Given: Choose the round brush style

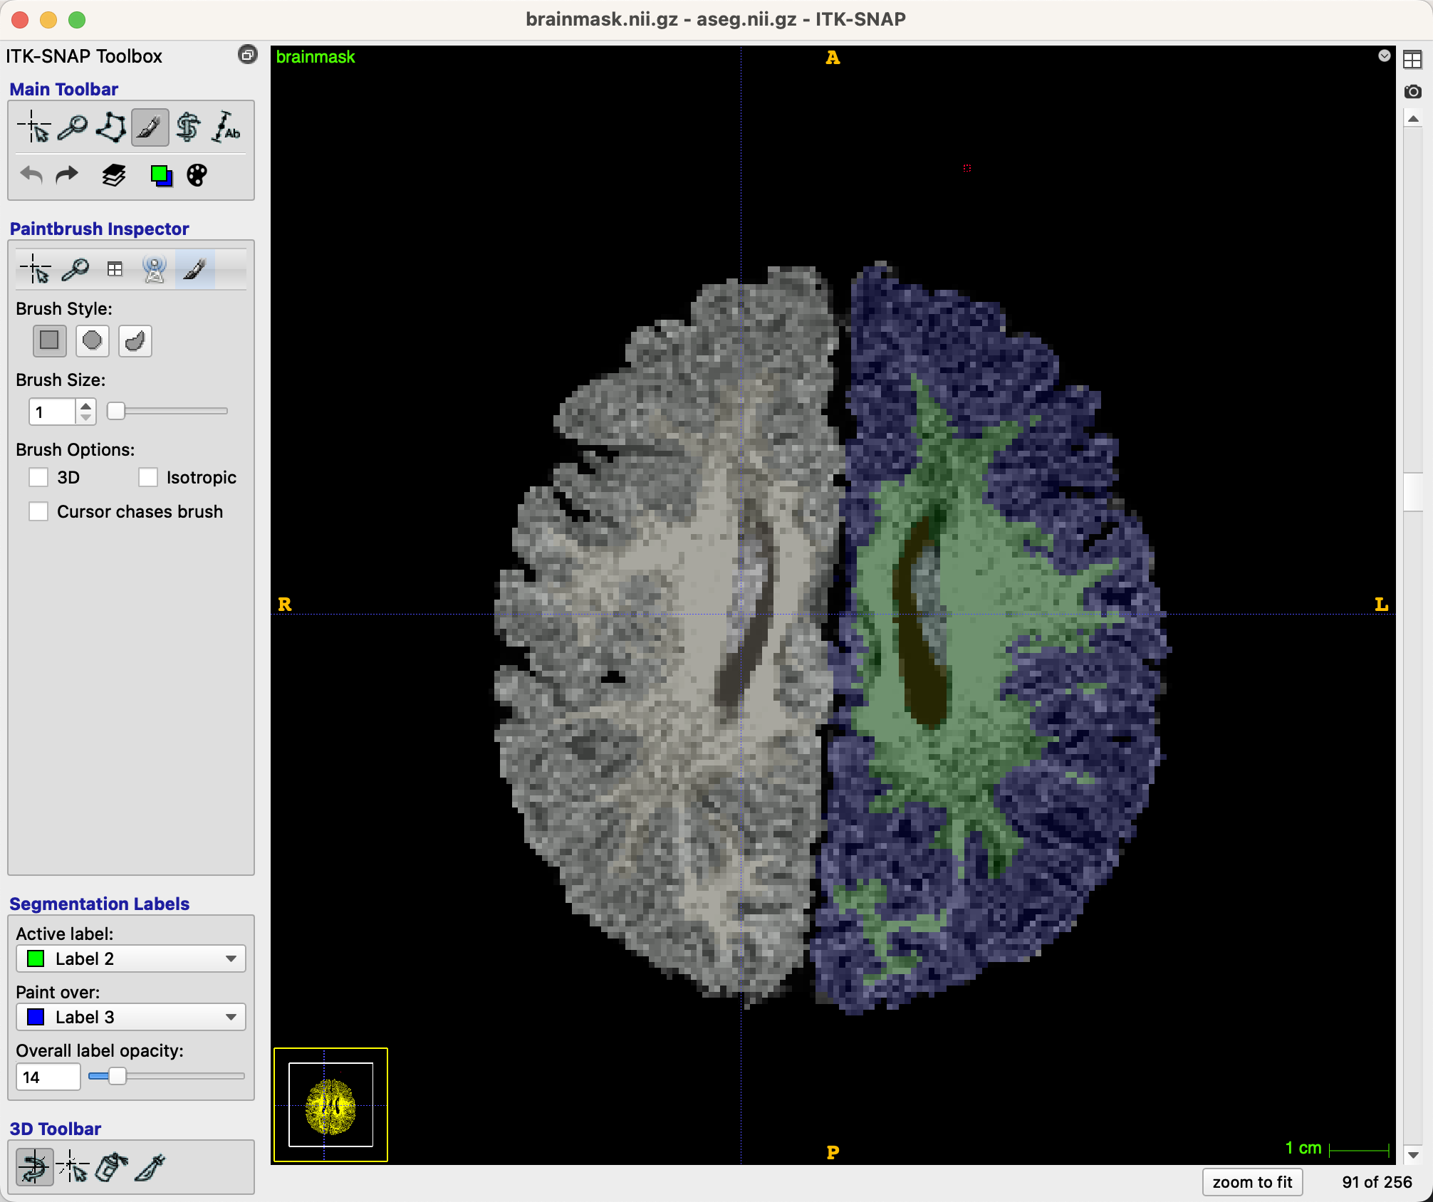Looking at the screenshot, I should pyautogui.click(x=92, y=341).
